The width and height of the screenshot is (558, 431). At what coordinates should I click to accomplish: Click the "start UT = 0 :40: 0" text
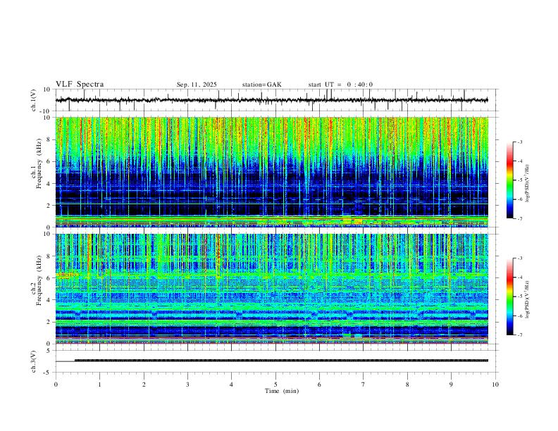pyautogui.click(x=340, y=85)
